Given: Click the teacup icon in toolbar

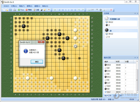Looking at the screenshot, I should (x=49, y=10).
